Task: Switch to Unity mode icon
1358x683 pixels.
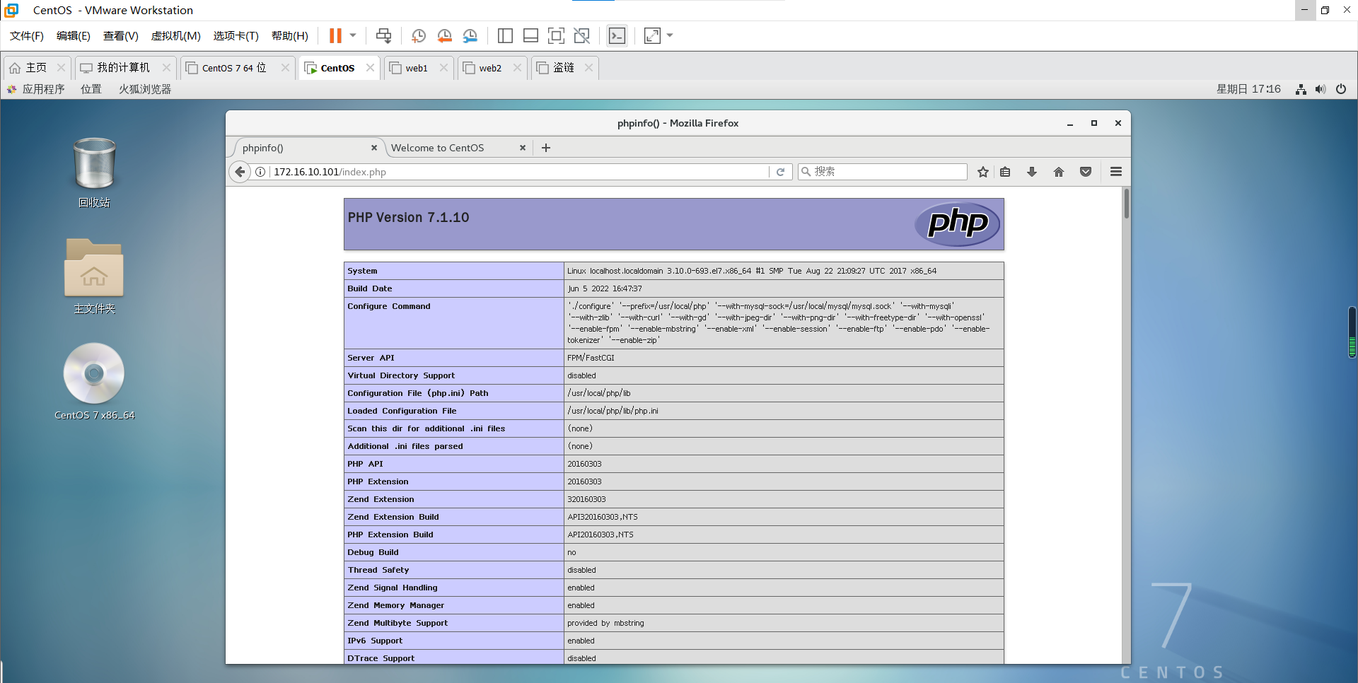Action: [582, 35]
